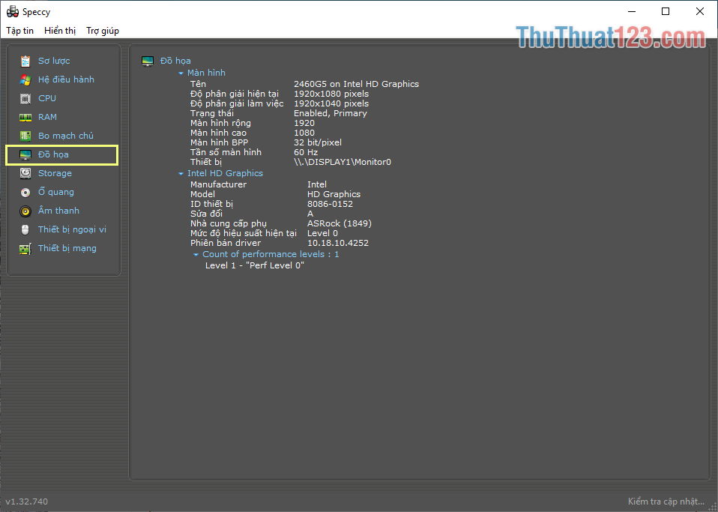Image resolution: width=718 pixels, height=512 pixels.
Task: Click the Âm thanh speaker icon
Action: pyautogui.click(x=25, y=211)
